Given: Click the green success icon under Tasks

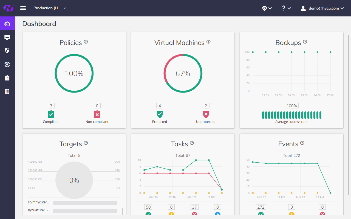Looking at the screenshot, I should coord(148,214).
